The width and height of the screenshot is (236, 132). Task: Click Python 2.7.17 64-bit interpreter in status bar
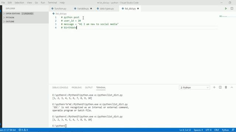point(8,130)
